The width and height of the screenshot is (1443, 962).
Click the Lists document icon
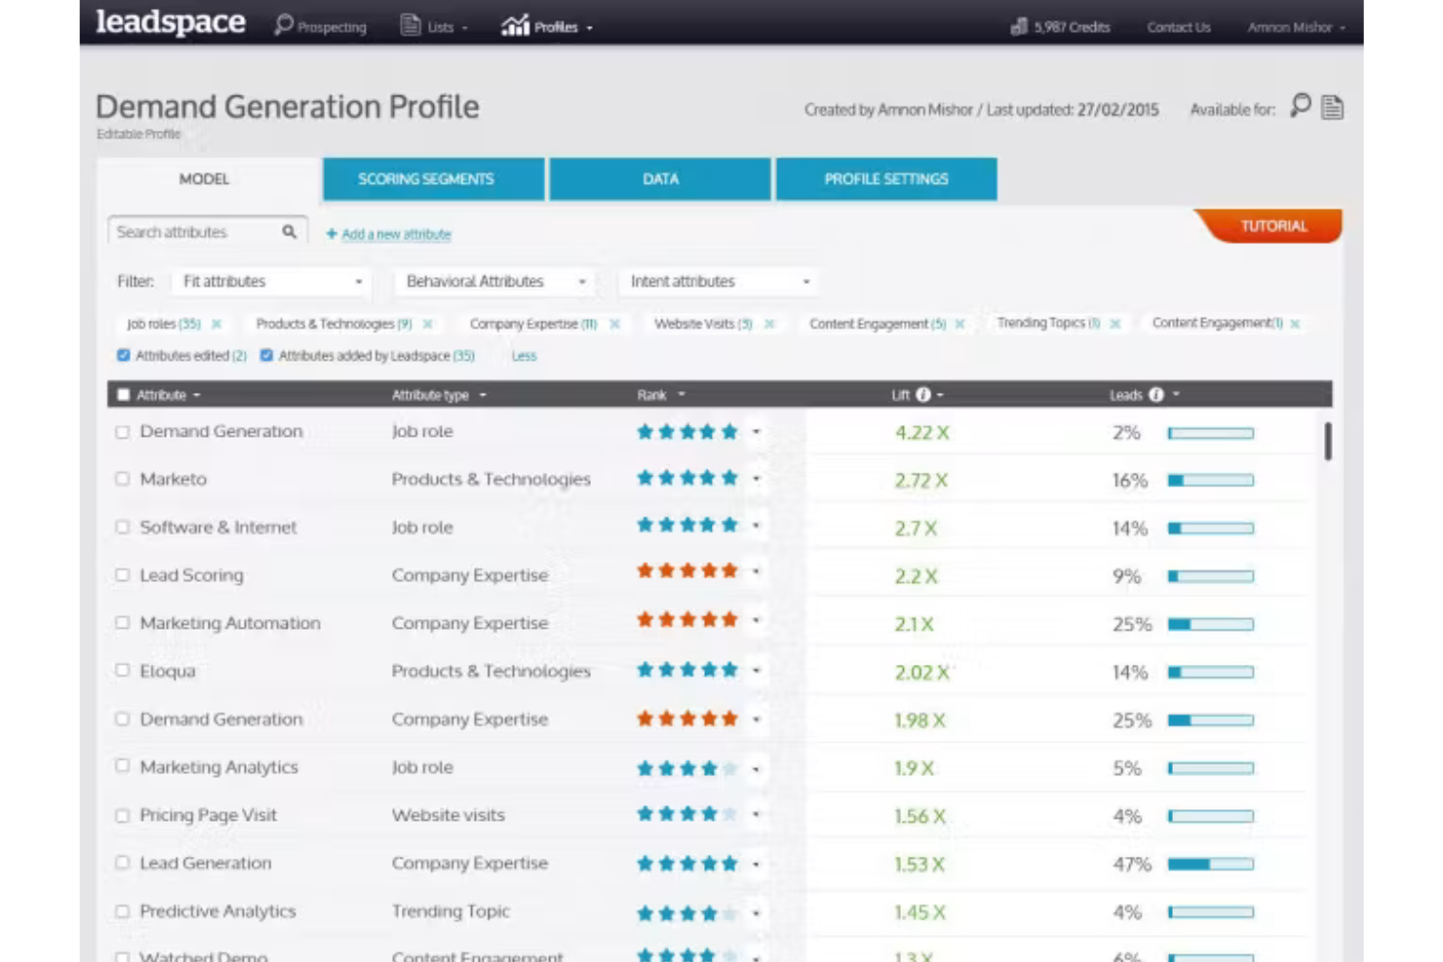click(x=410, y=25)
